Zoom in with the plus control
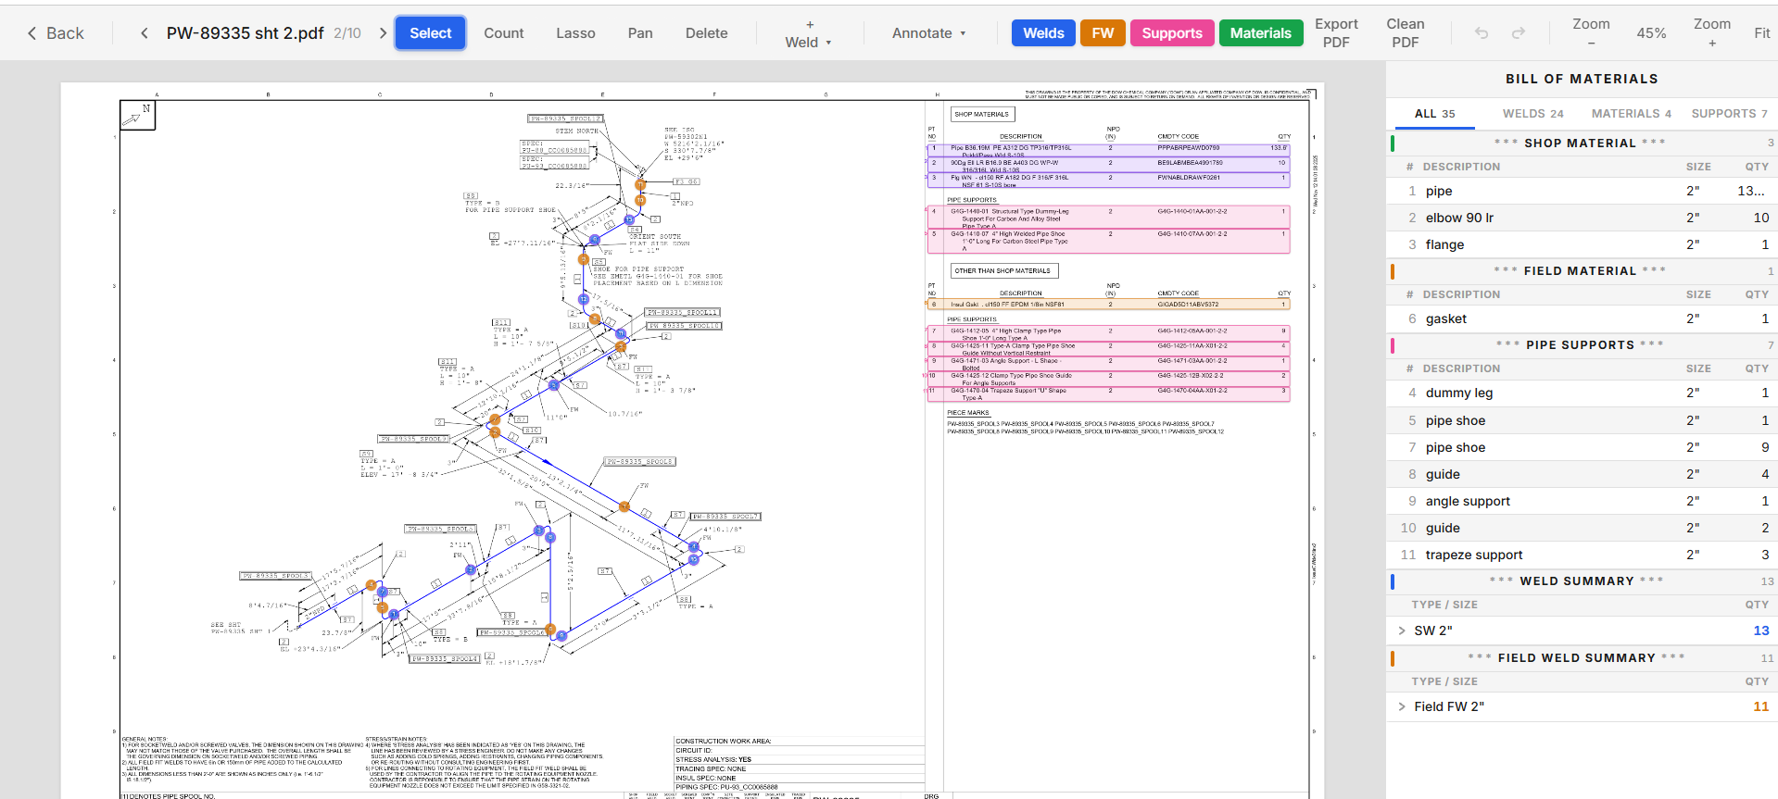 (1711, 33)
